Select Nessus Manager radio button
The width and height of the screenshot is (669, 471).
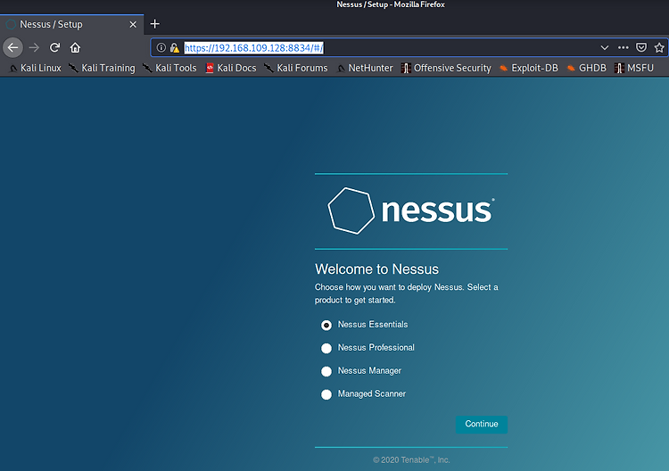(x=326, y=371)
